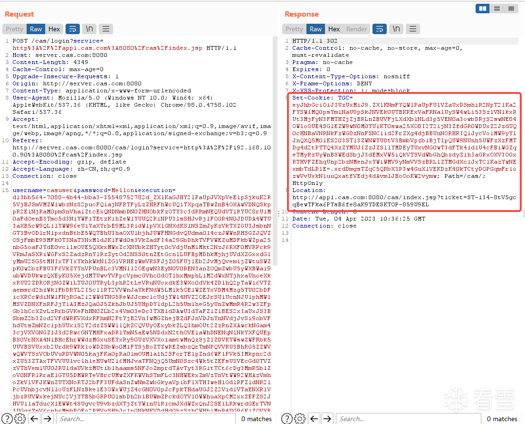
Task: Open the Hex tab in Request panel
Action: pyautogui.click(x=54, y=29)
